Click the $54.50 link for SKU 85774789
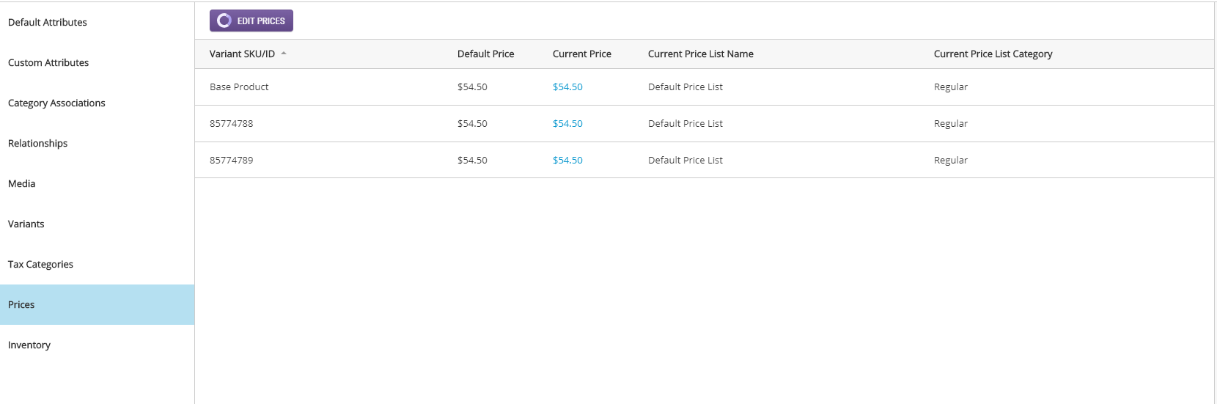This screenshot has height=404, width=1217. (x=567, y=161)
